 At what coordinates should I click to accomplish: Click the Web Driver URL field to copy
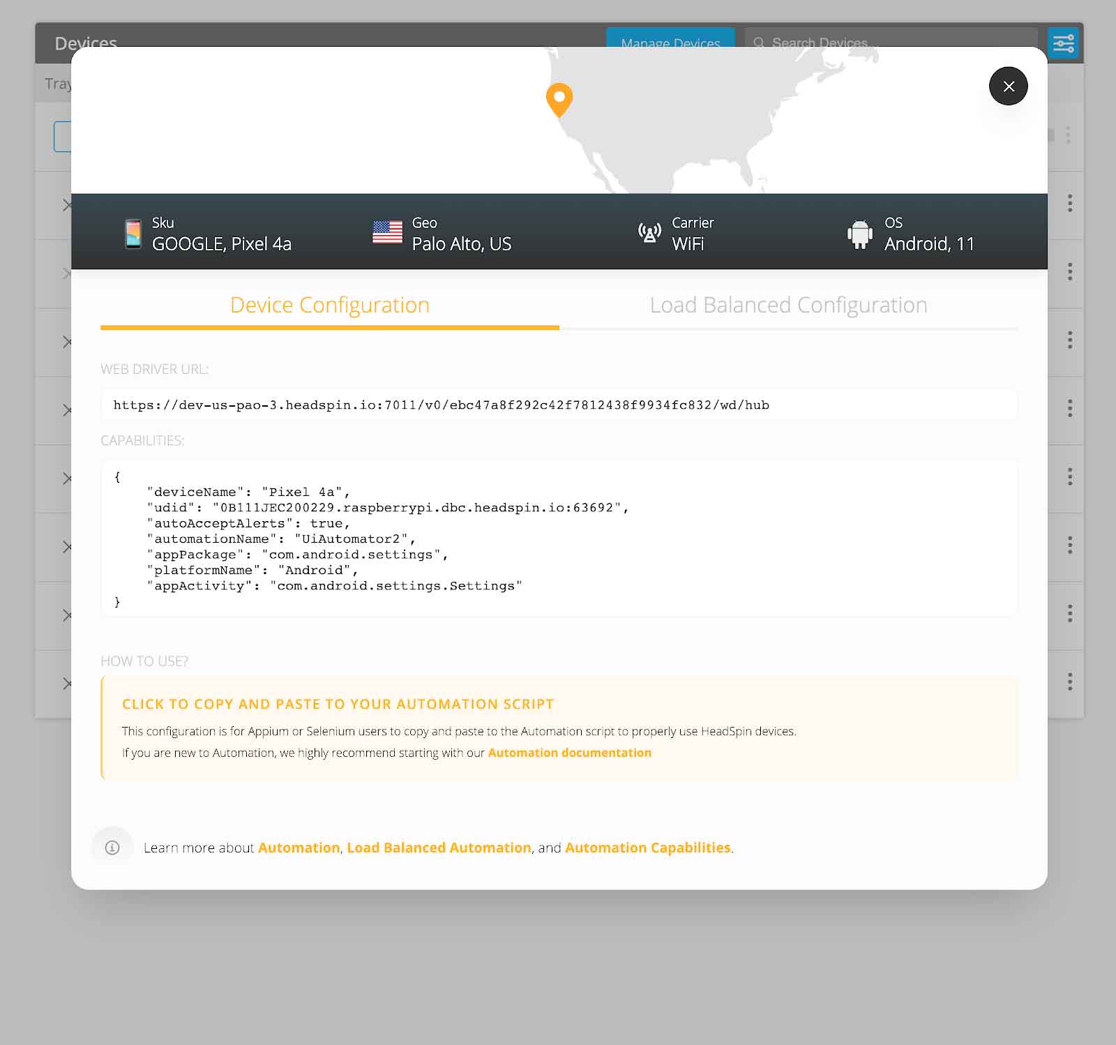tap(559, 405)
